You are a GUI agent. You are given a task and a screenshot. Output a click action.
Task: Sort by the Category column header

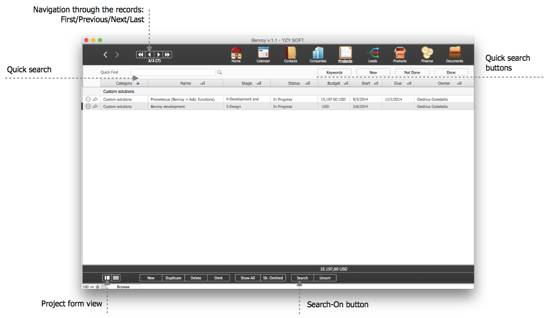(x=124, y=83)
